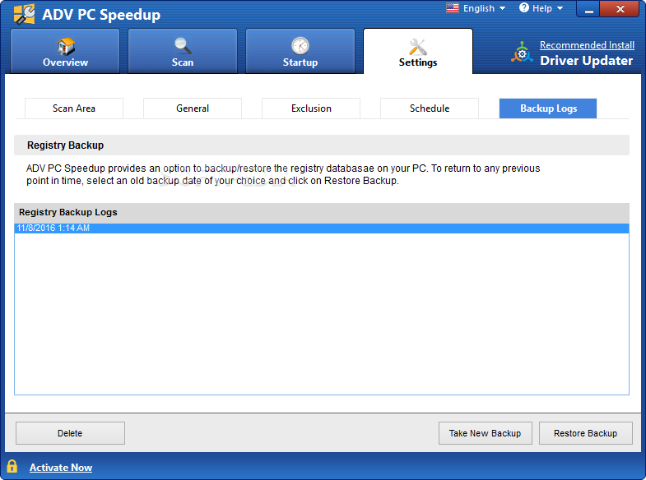Open the English language dropdown

[476, 8]
